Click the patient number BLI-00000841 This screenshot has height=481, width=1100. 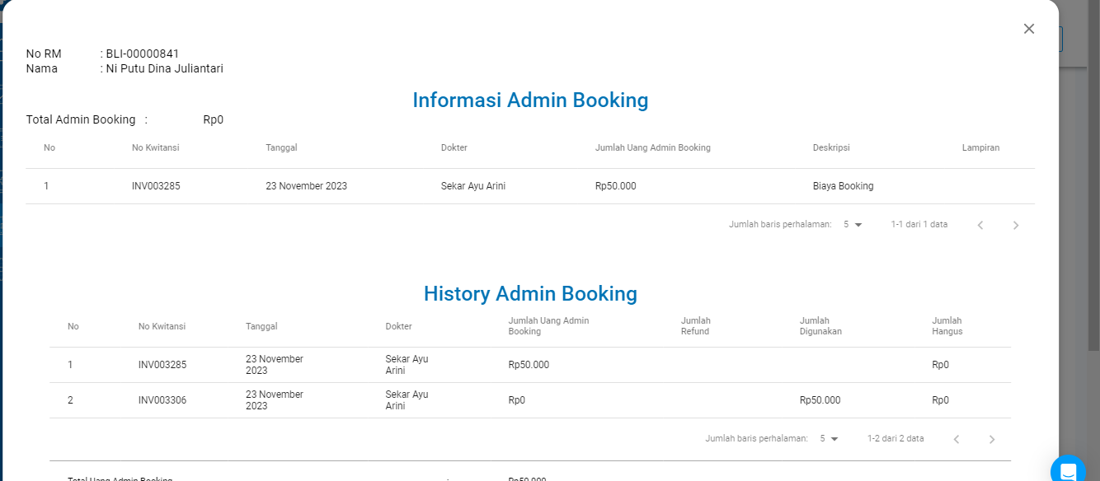(x=143, y=54)
